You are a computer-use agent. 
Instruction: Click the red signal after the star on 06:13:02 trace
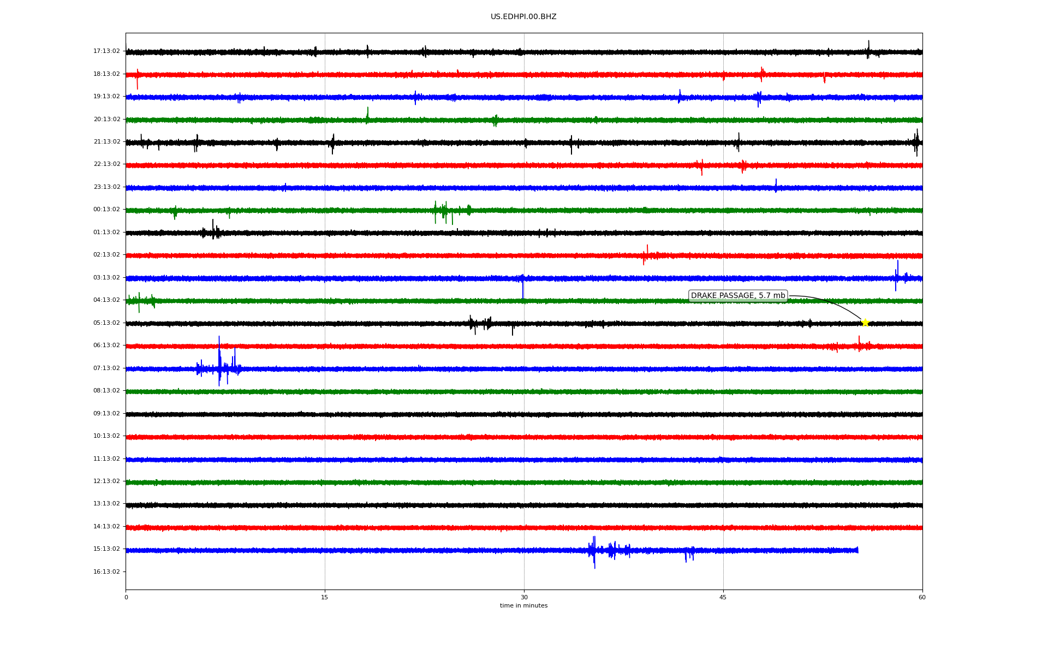coord(860,345)
